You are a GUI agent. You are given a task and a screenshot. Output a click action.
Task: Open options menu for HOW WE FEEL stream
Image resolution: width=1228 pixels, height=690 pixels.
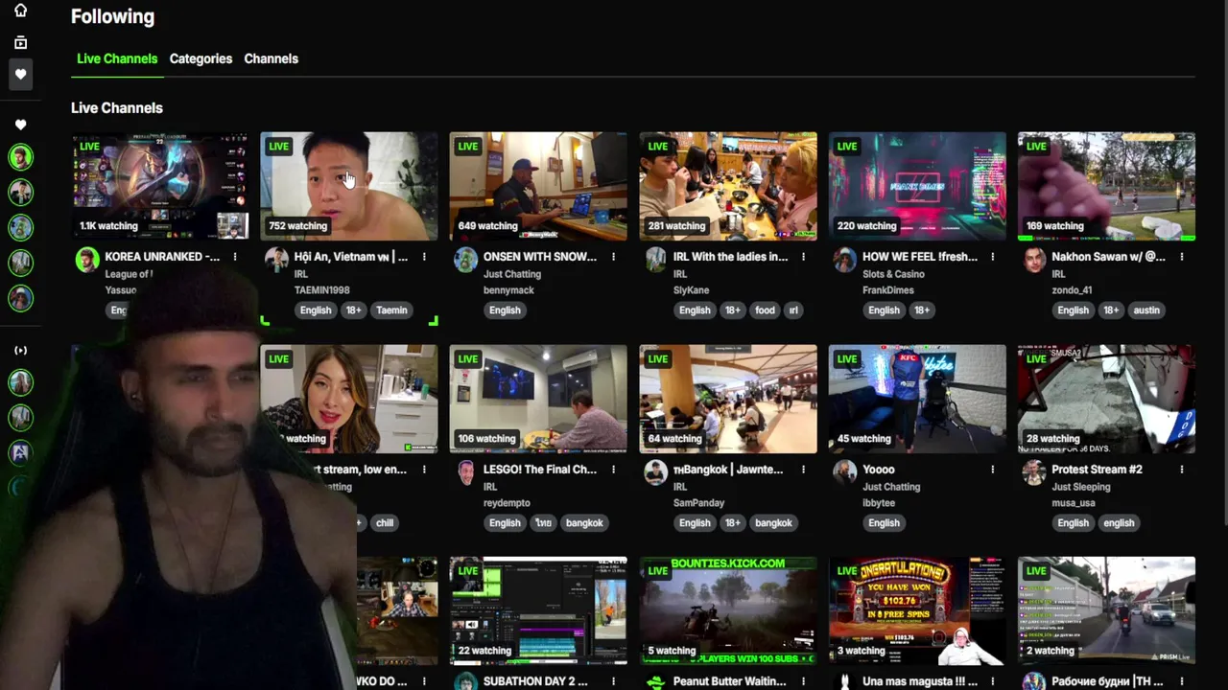(x=993, y=257)
